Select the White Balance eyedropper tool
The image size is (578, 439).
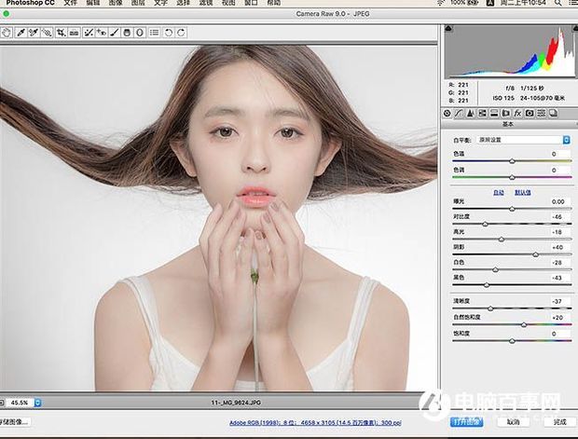coord(21,33)
